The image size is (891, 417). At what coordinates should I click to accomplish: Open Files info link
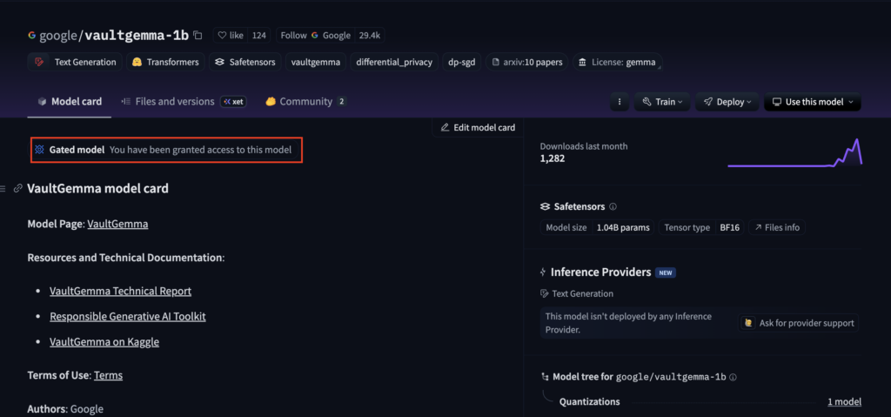tap(777, 227)
